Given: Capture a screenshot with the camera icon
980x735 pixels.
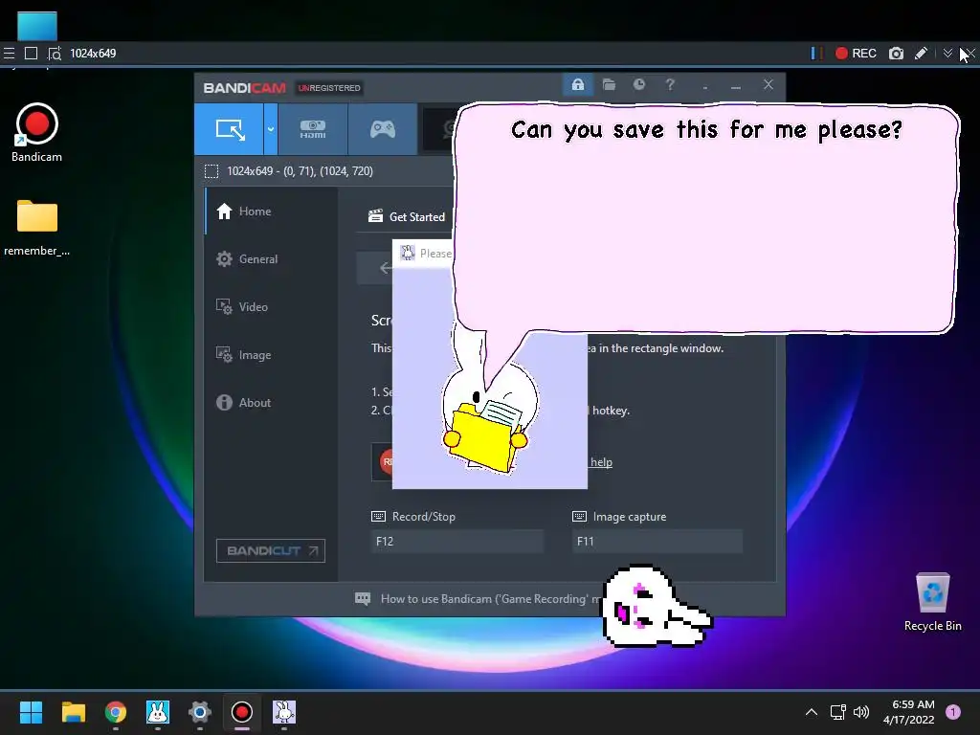Looking at the screenshot, I should tap(896, 54).
